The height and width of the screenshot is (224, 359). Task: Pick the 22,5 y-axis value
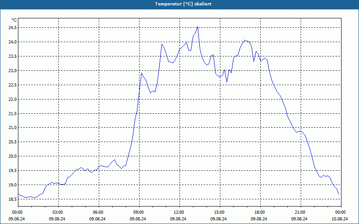tap(13, 85)
